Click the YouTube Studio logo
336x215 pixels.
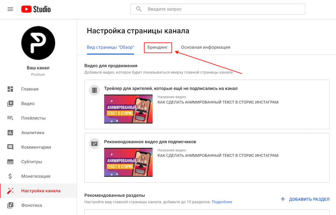(36, 9)
